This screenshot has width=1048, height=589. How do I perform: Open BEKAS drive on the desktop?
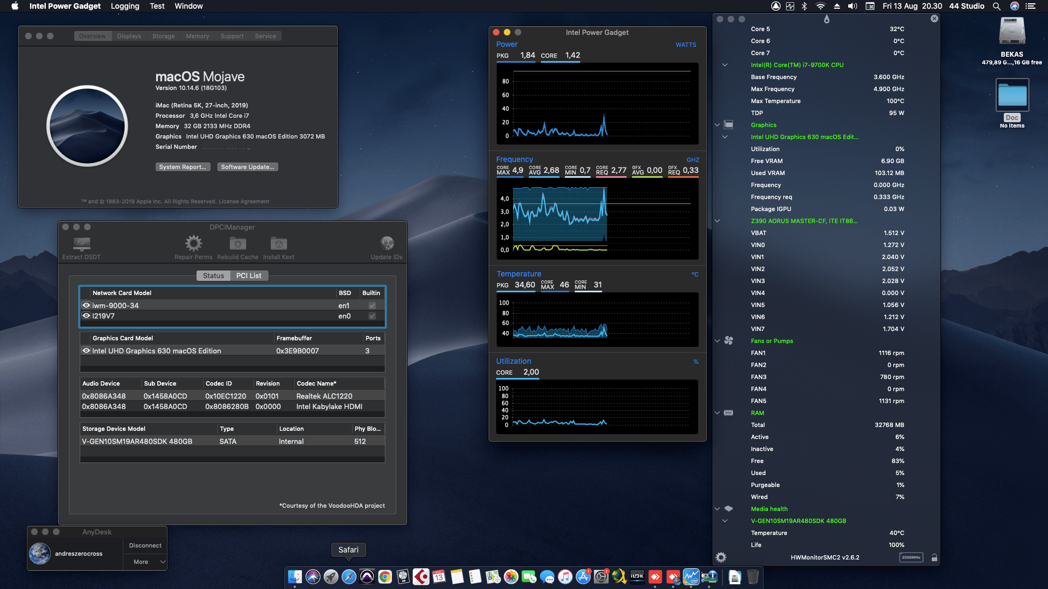click(x=1012, y=32)
